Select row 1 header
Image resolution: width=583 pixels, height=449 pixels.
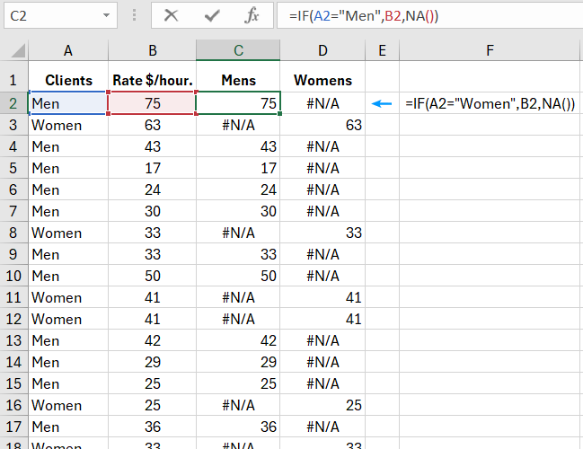[13, 80]
